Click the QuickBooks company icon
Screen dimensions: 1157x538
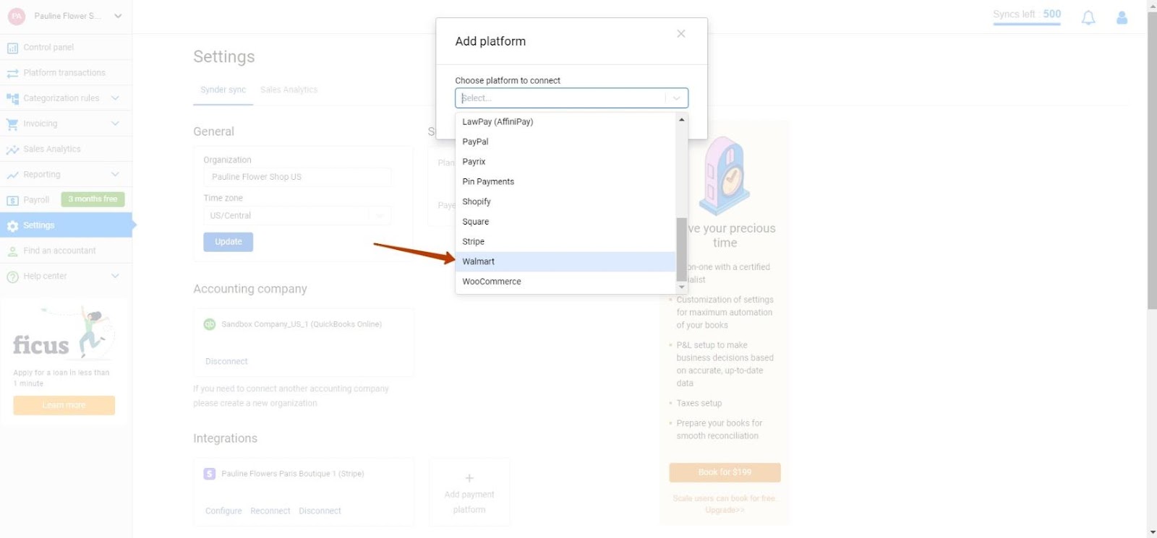[210, 324]
